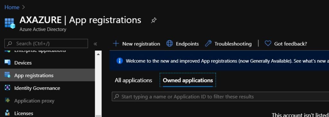Open Licenses in the sidebar
Viewport: 329px width, 117px height.
24,113
